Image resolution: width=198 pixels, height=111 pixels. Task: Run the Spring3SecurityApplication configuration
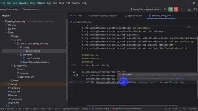(x=165, y=9)
